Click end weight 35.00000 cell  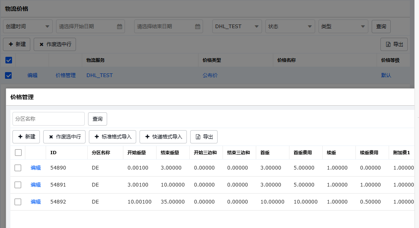coord(173,202)
